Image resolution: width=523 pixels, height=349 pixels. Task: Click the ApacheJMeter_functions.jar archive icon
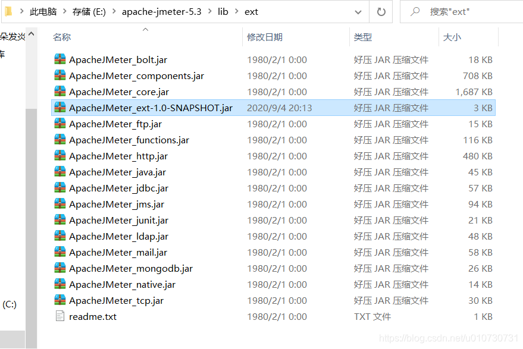60,140
